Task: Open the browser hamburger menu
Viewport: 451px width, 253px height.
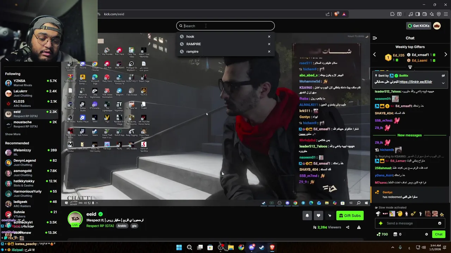Action: tap(446, 14)
